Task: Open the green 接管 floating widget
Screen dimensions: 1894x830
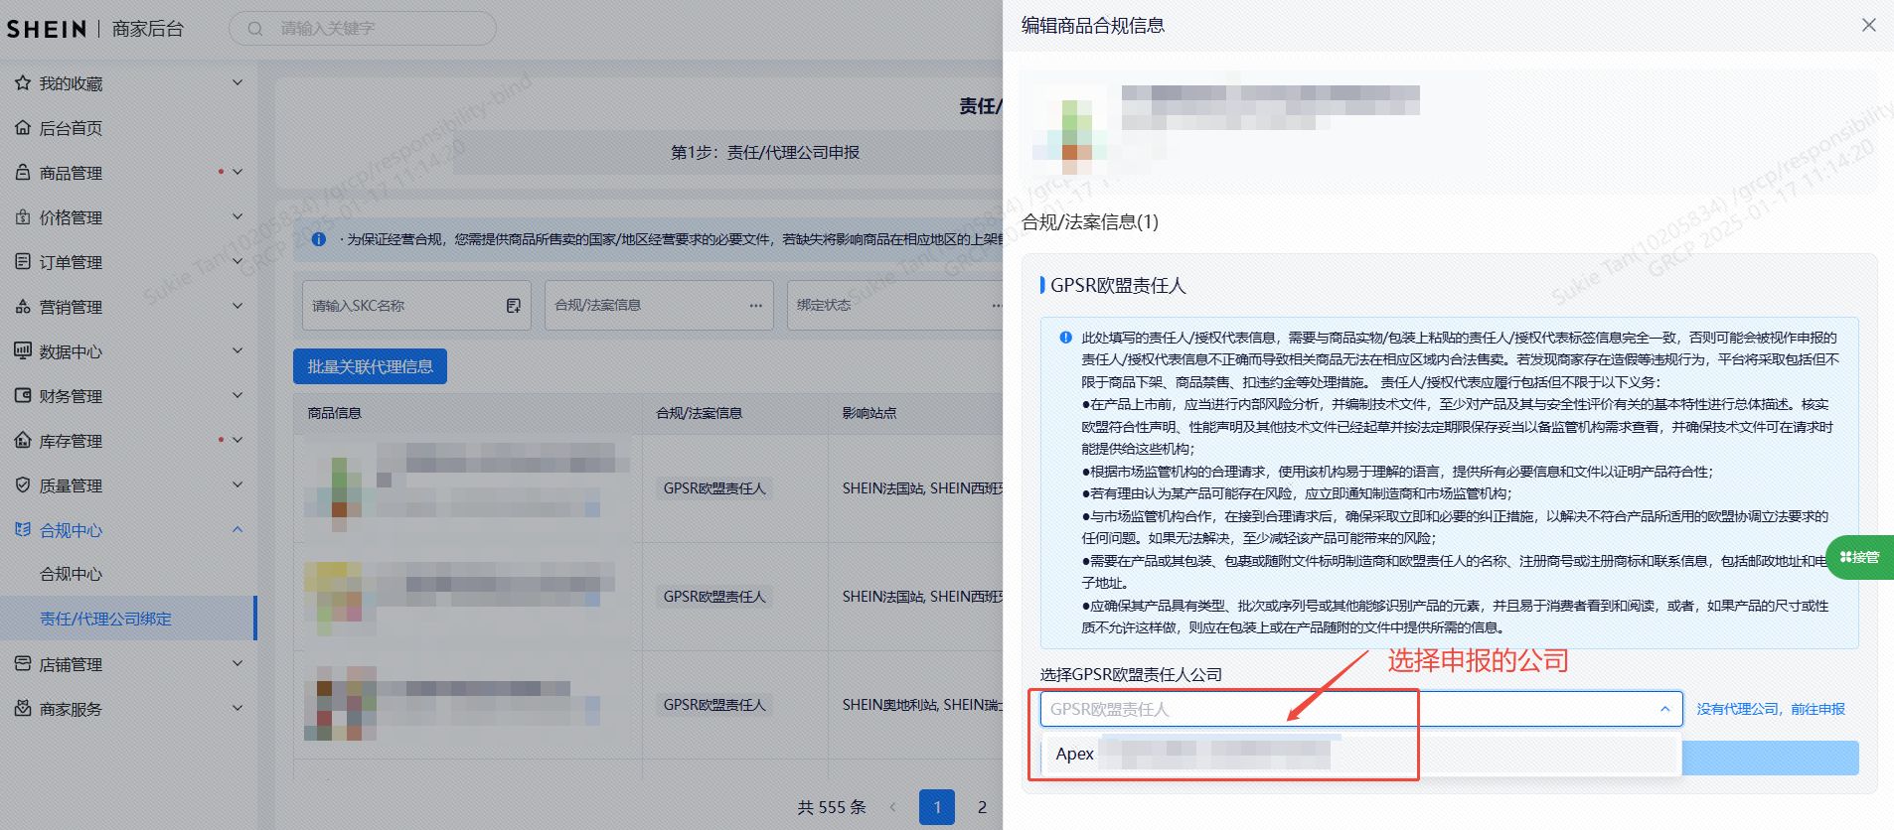Action: (1860, 557)
